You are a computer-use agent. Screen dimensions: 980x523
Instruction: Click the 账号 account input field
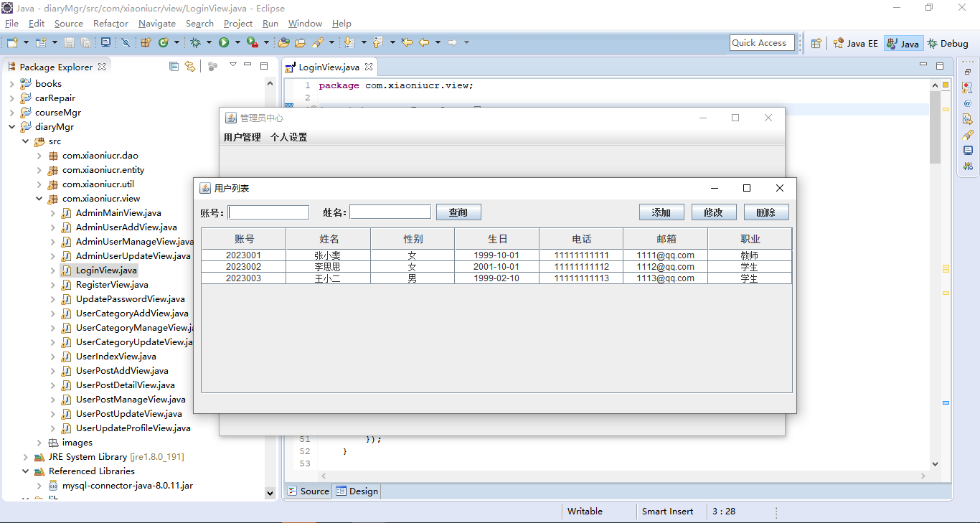(268, 212)
